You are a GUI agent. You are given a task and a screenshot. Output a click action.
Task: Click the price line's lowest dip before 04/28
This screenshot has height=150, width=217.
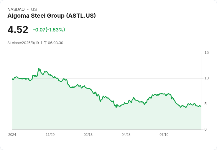click(x=116, y=107)
